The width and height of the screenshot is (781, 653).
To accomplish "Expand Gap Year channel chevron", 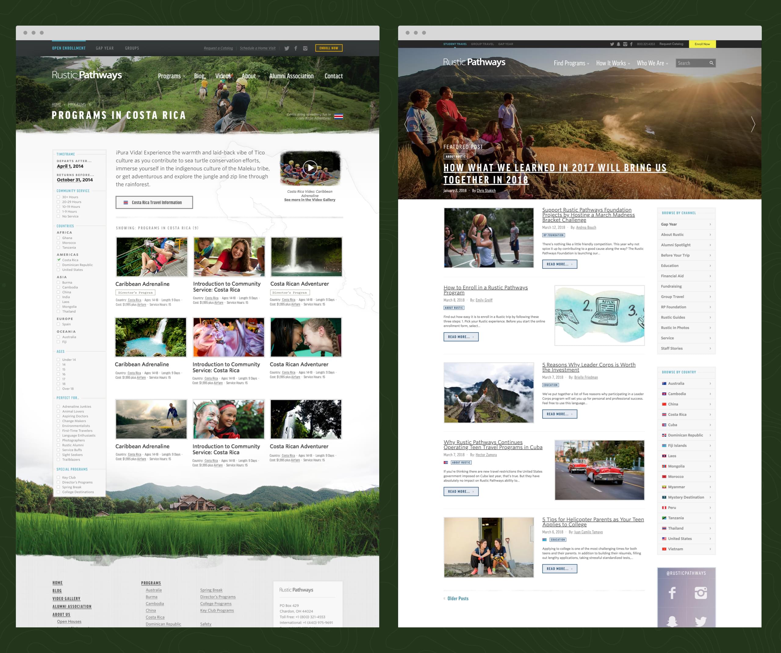I will 710,224.
